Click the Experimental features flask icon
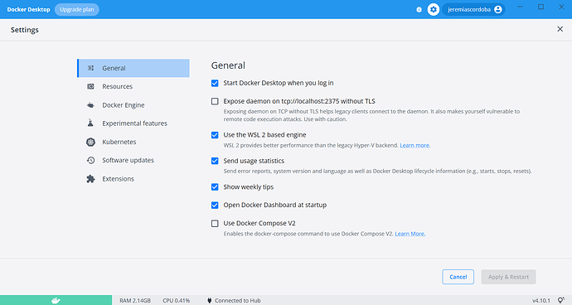The height and width of the screenshot is (305, 572). 90,123
